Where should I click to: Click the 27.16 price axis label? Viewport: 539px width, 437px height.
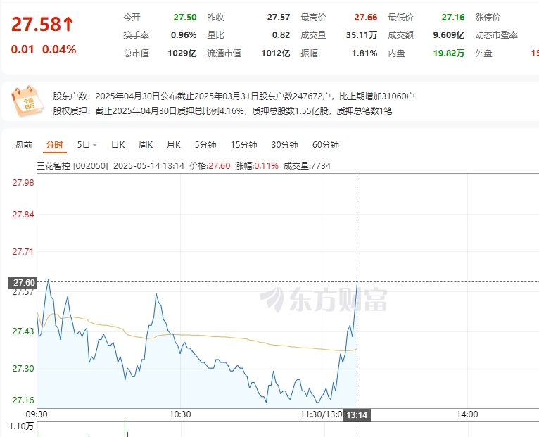23,400
